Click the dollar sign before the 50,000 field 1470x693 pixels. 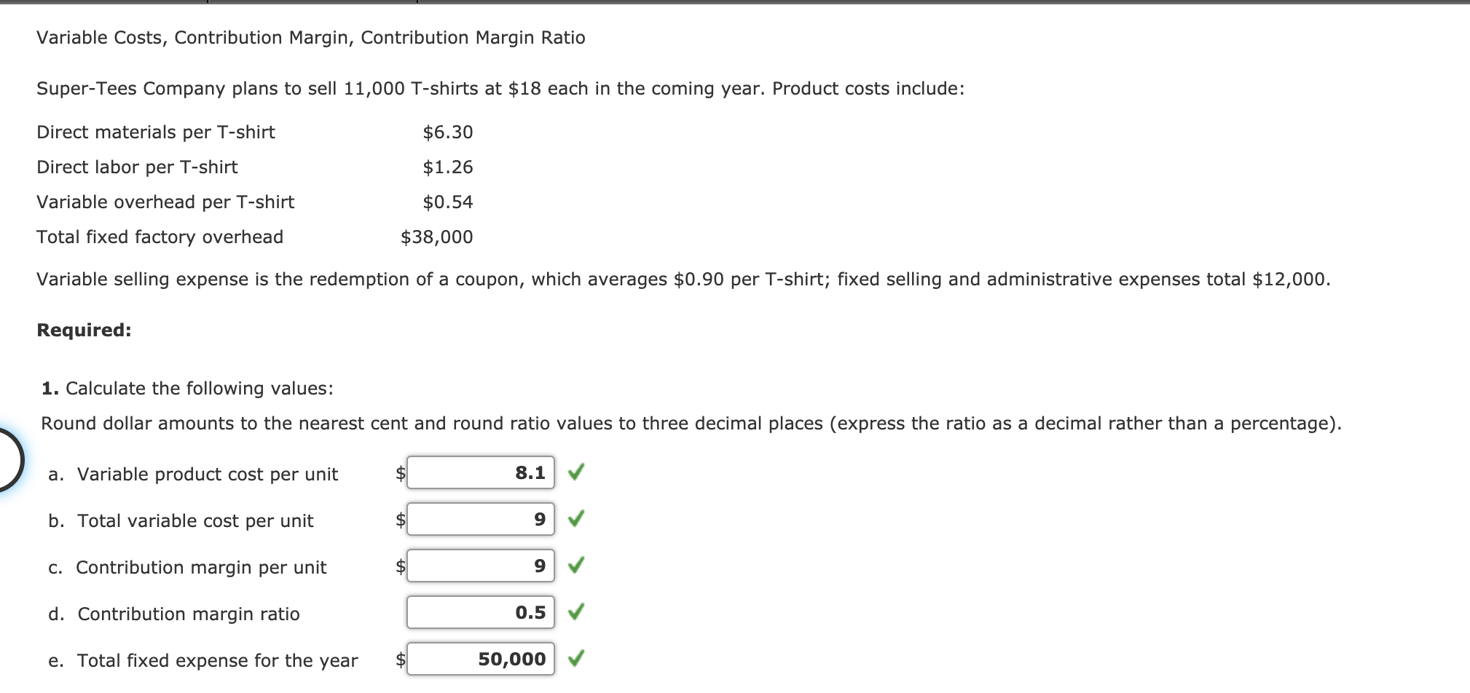(399, 660)
